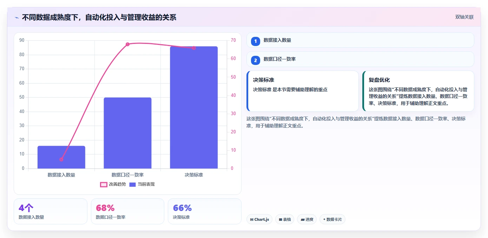Click the 决策标准 bar in the chart
488x238 pixels.
[194, 107]
